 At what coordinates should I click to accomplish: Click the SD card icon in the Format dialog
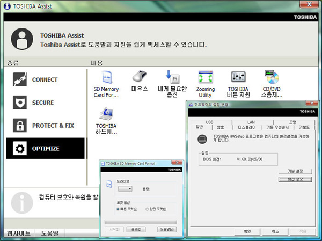[109, 184]
